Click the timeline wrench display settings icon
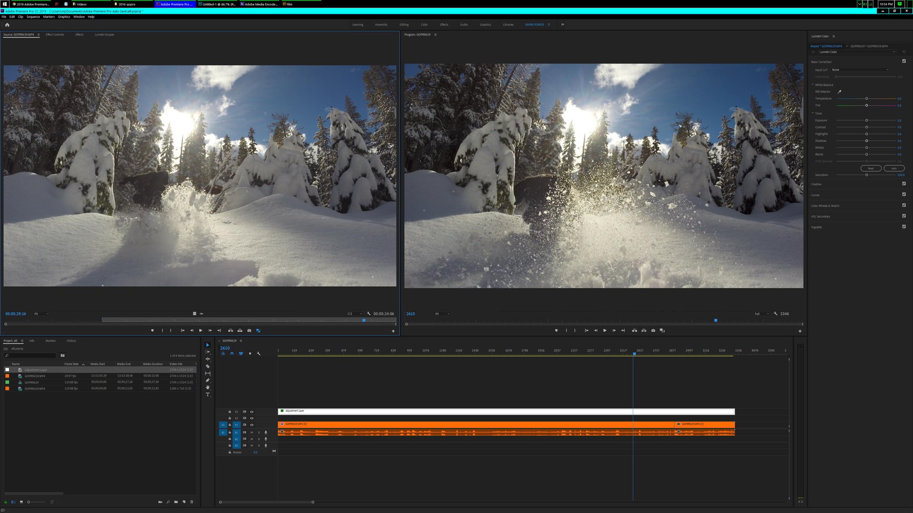This screenshot has height=513, width=913. [259, 354]
